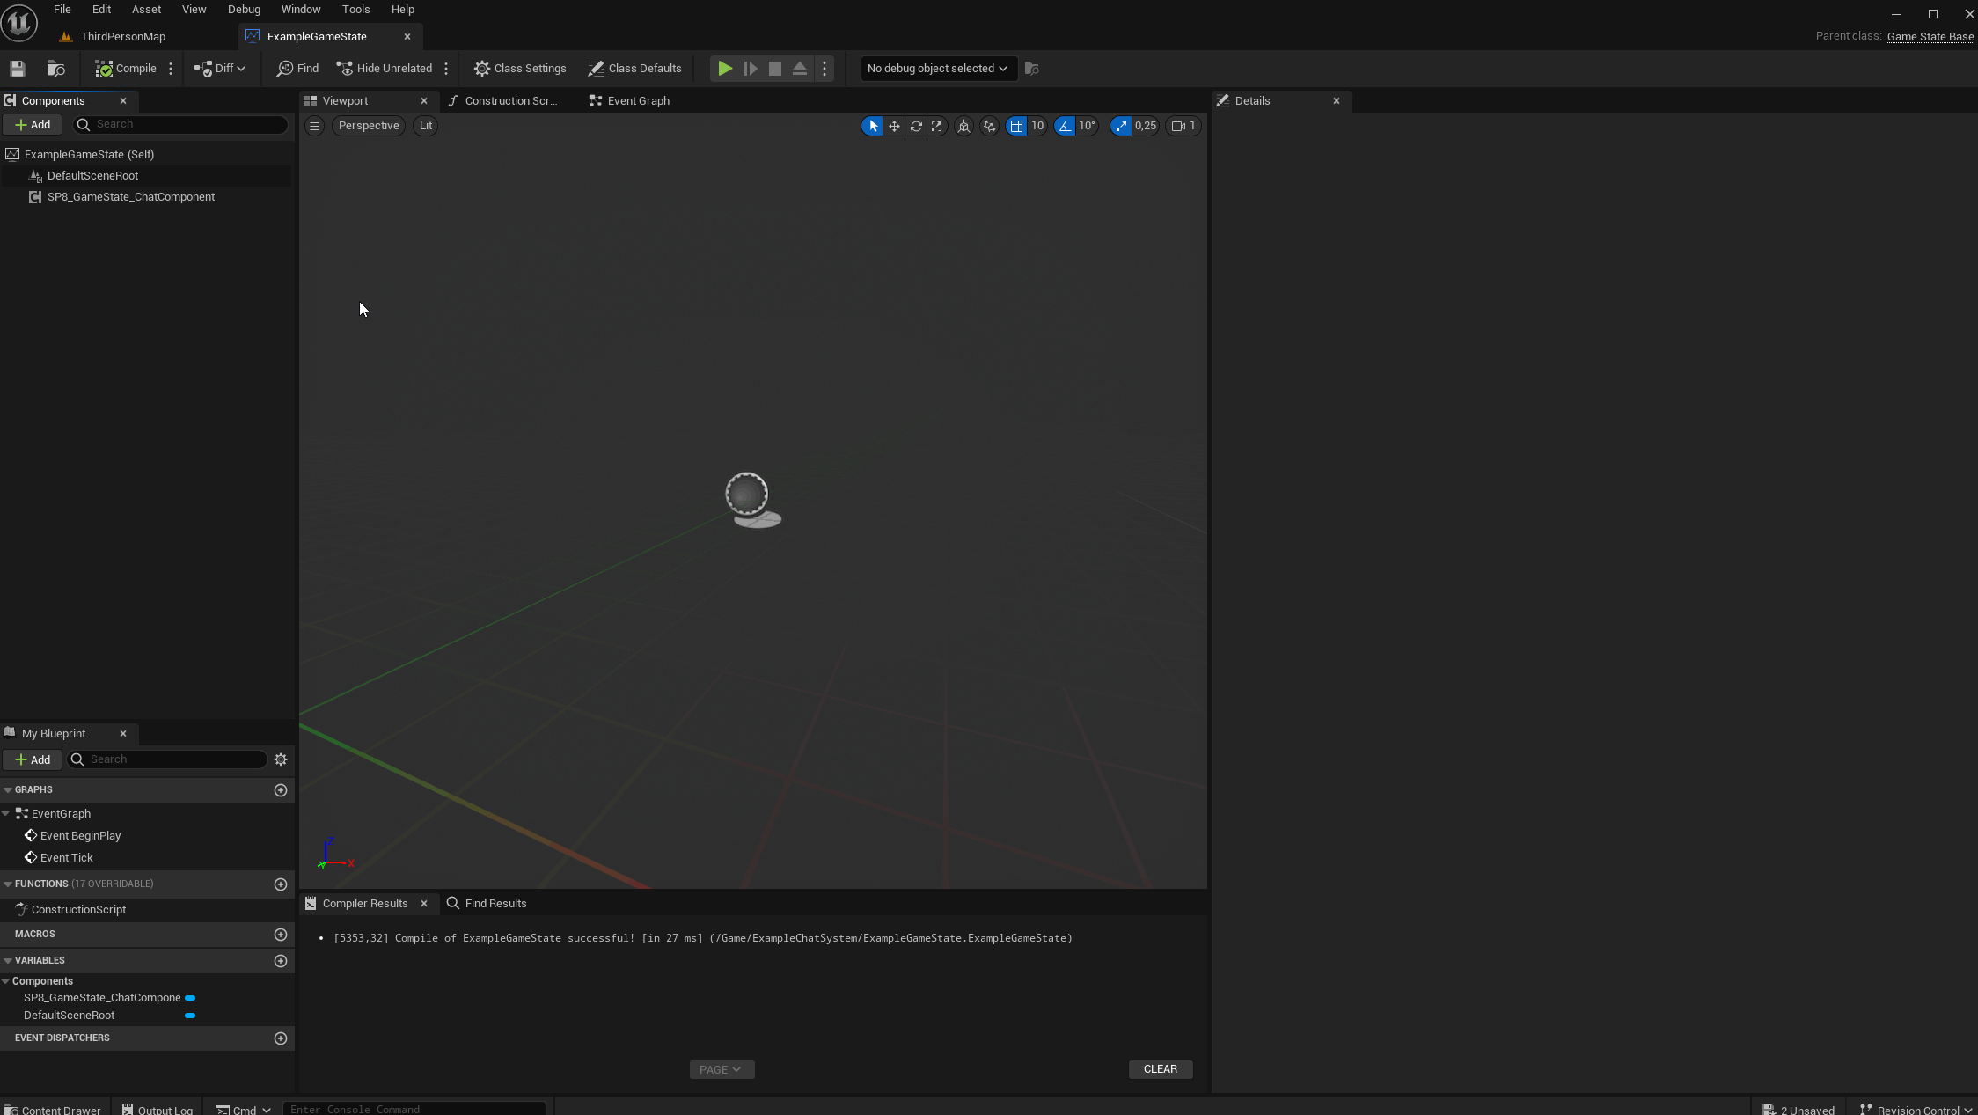Add new graph with plus icon
Image resolution: width=1978 pixels, height=1115 pixels.
tap(281, 790)
